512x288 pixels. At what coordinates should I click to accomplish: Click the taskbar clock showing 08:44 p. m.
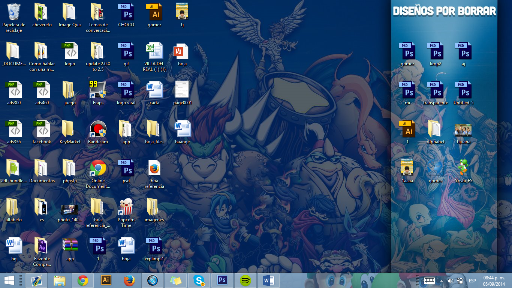point(493,280)
